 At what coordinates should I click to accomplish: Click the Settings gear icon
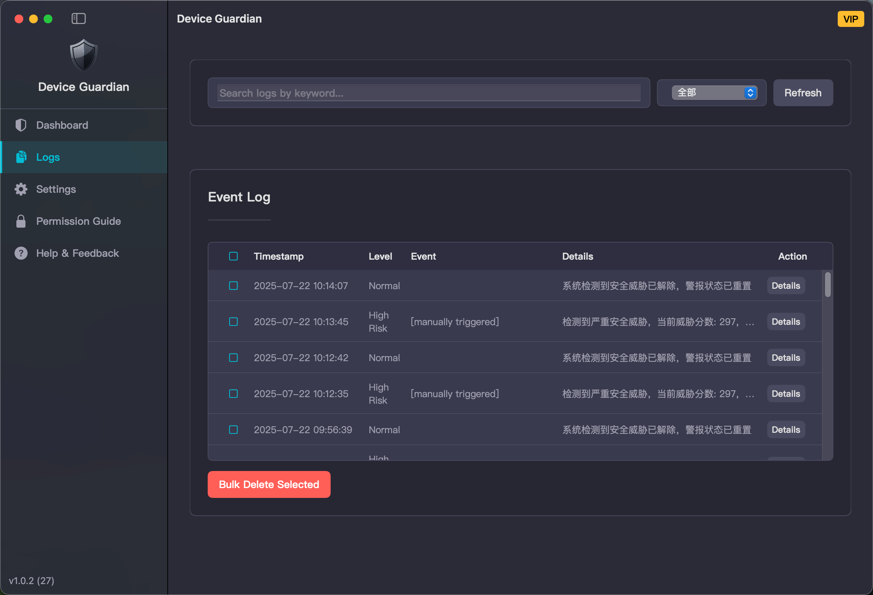(x=21, y=189)
